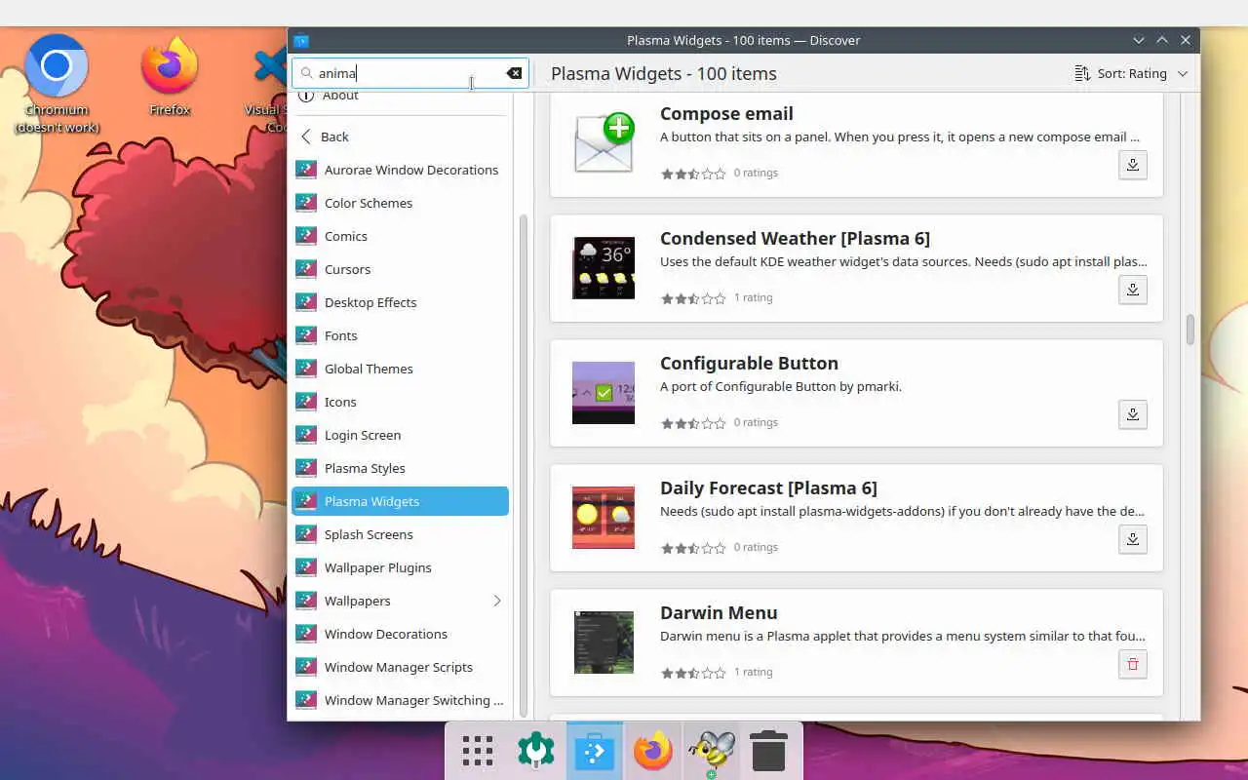Install Condensed Weather [Plasma 6] widget

coord(1133,290)
